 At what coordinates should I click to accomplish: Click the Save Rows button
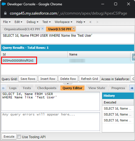pos(28,79)
